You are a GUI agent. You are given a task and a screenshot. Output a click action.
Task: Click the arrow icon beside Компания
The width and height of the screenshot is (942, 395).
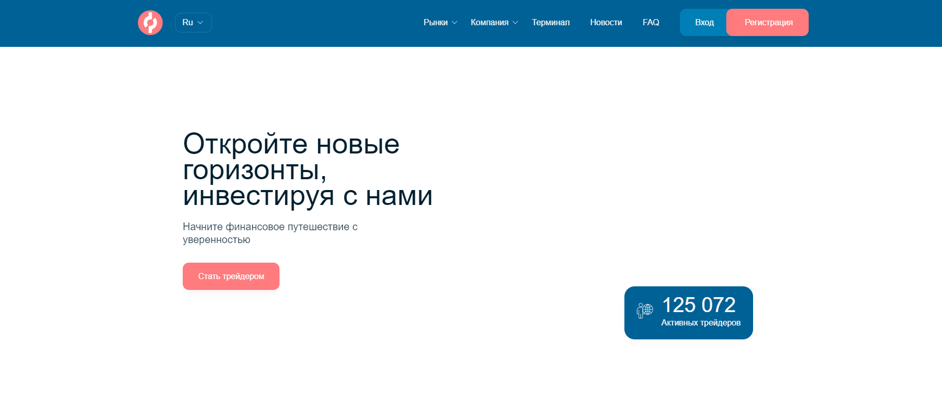click(515, 23)
